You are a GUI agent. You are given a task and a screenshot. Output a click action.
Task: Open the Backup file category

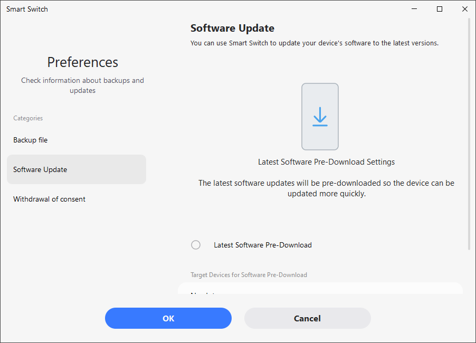(x=31, y=140)
